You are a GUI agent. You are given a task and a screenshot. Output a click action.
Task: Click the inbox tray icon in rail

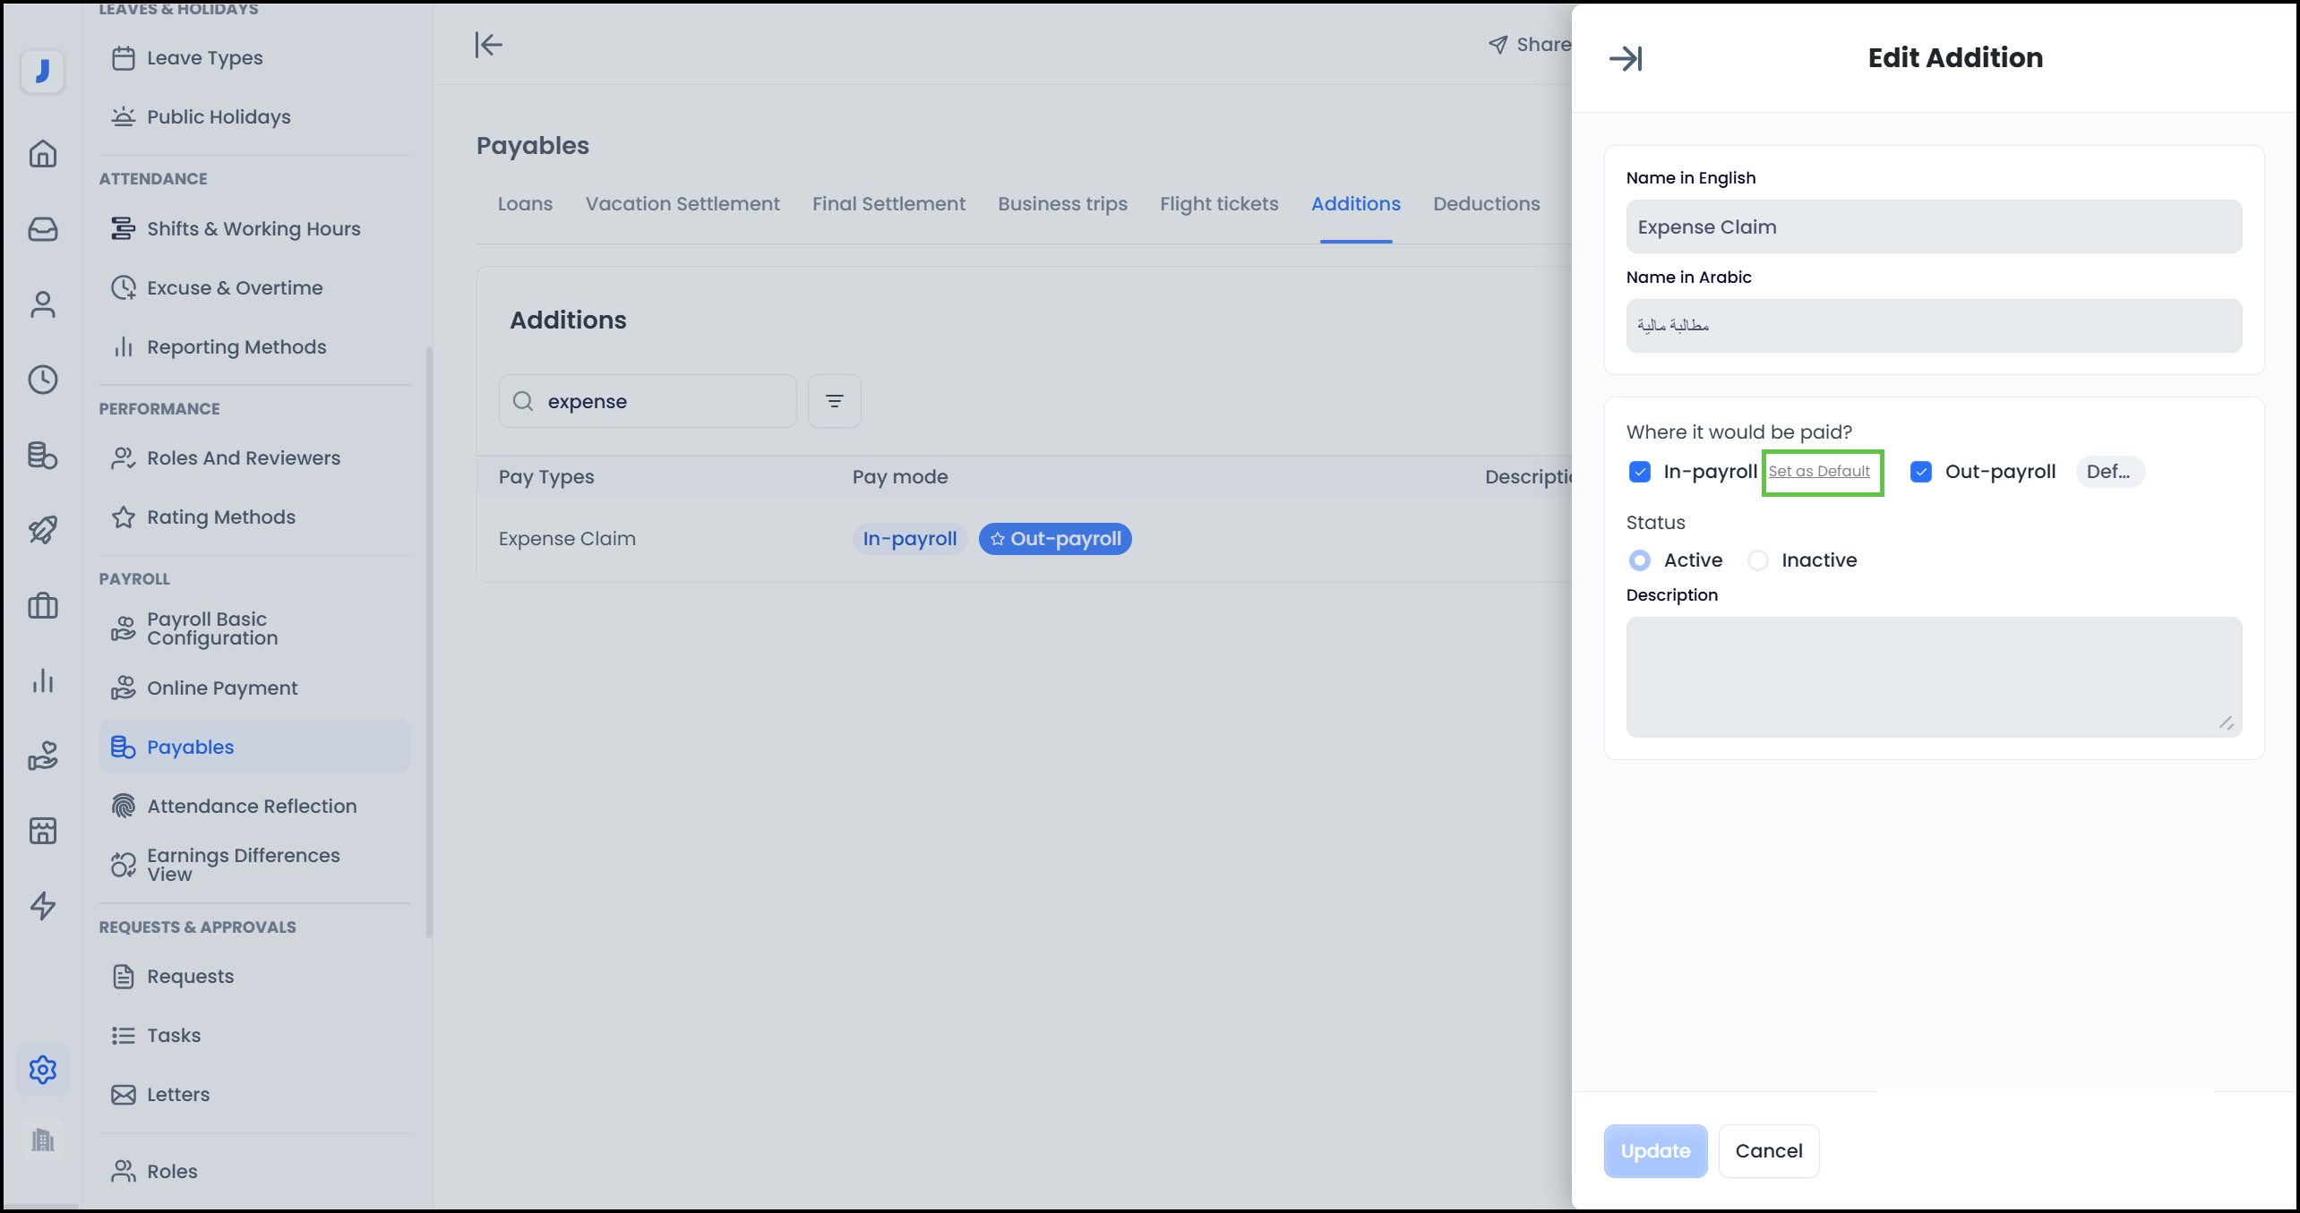tap(42, 229)
